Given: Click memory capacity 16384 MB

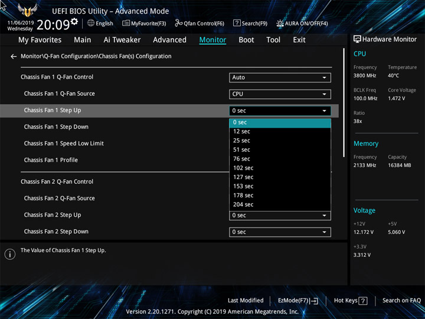Looking at the screenshot, I should click(399, 165).
